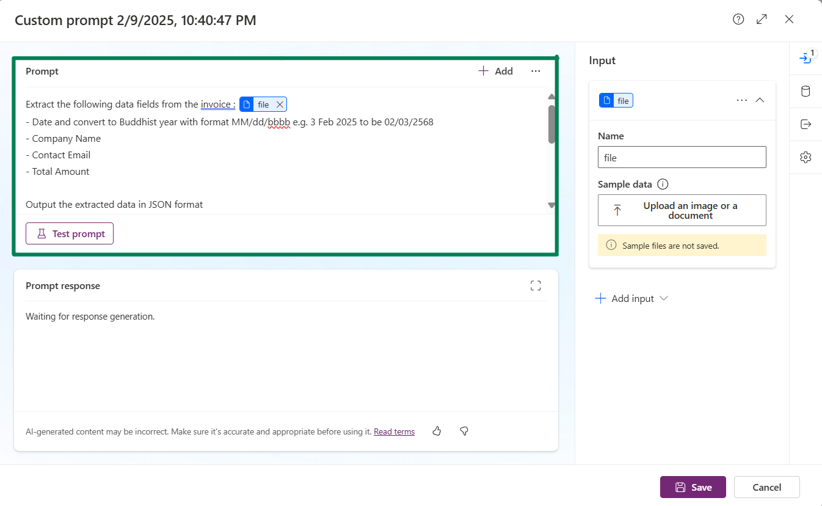Open the help question mark icon

point(738,19)
